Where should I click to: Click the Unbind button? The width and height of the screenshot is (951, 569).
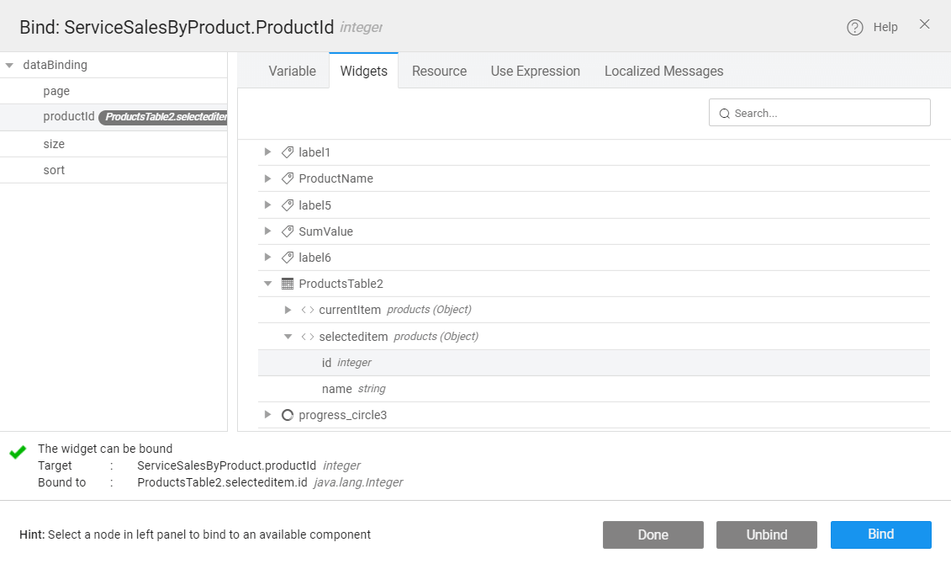[x=766, y=534]
